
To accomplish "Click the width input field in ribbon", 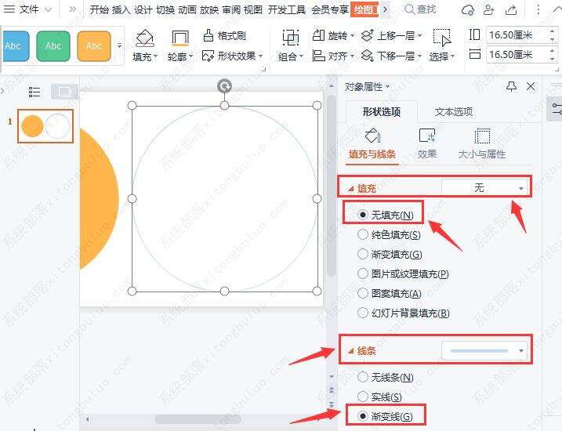I will [517, 55].
